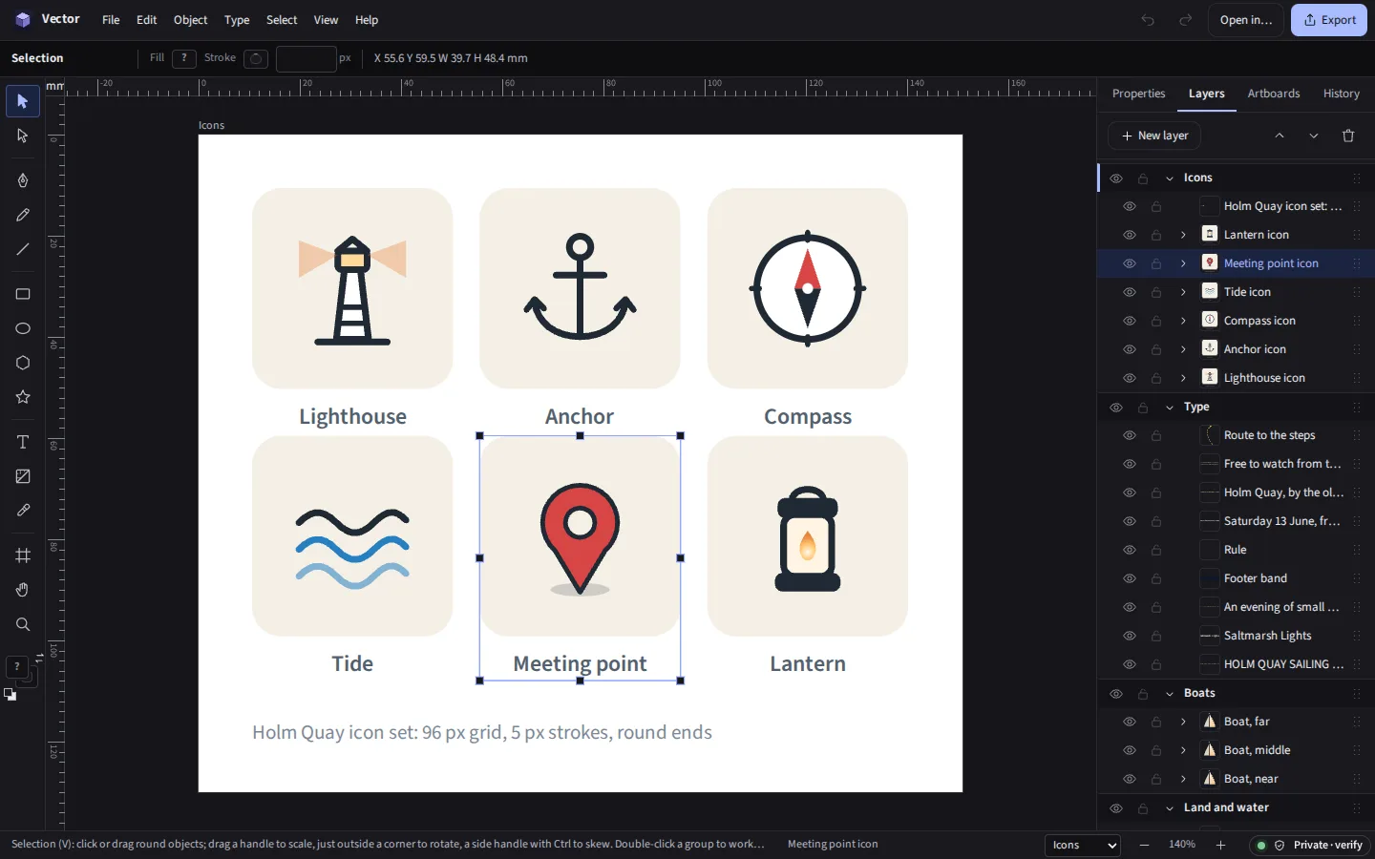The image size is (1375, 859).
Task: Choose the Polygon hexagon tool
Action: pyautogui.click(x=23, y=363)
